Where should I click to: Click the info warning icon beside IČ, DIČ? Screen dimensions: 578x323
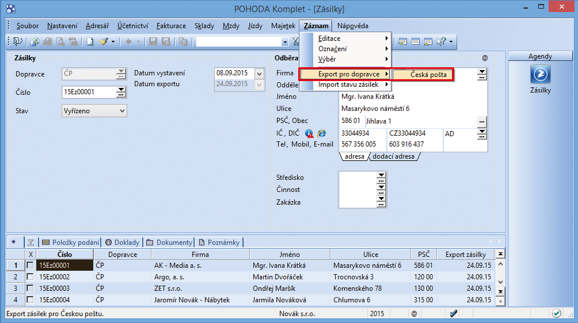(309, 133)
